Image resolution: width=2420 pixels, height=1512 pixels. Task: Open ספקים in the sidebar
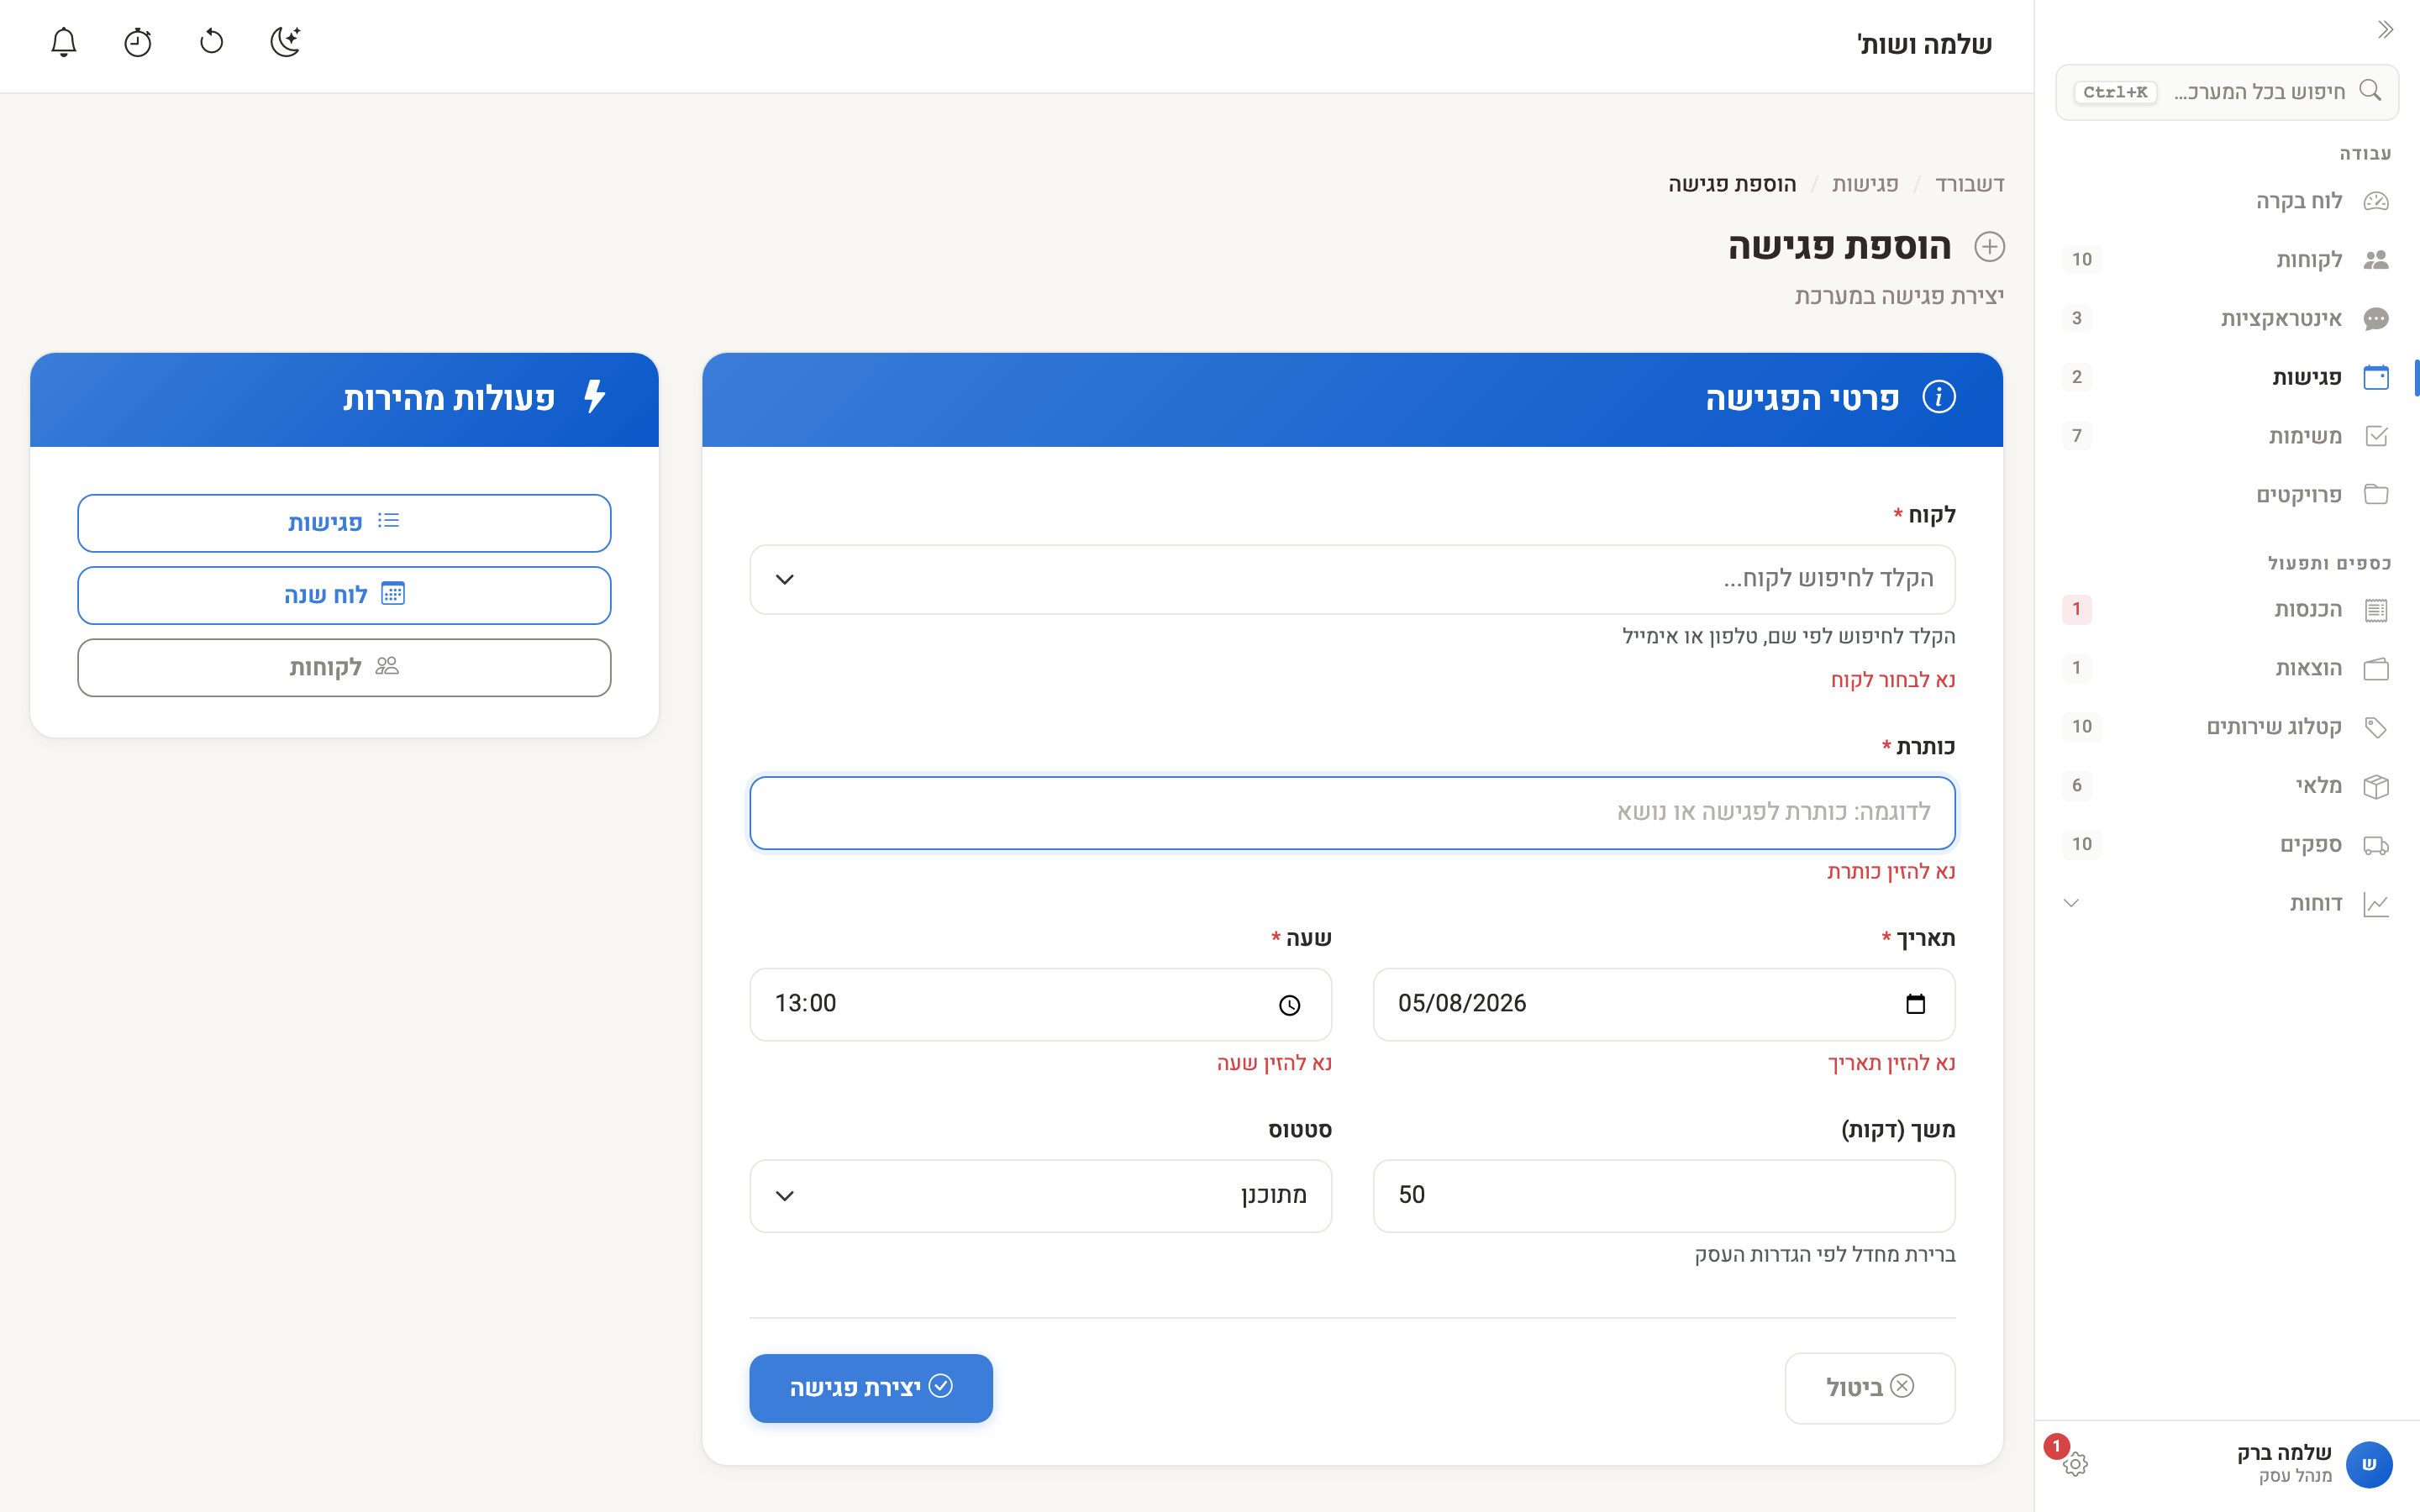2227,845
